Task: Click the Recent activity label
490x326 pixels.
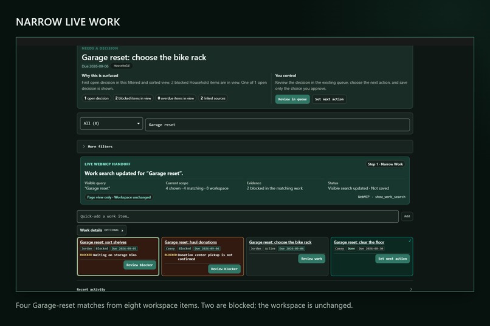Action: coord(91,290)
